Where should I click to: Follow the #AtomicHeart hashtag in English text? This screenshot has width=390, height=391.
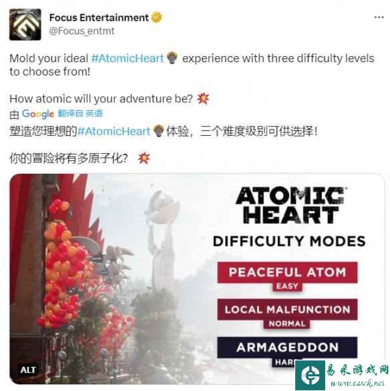(x=128, y=58)
